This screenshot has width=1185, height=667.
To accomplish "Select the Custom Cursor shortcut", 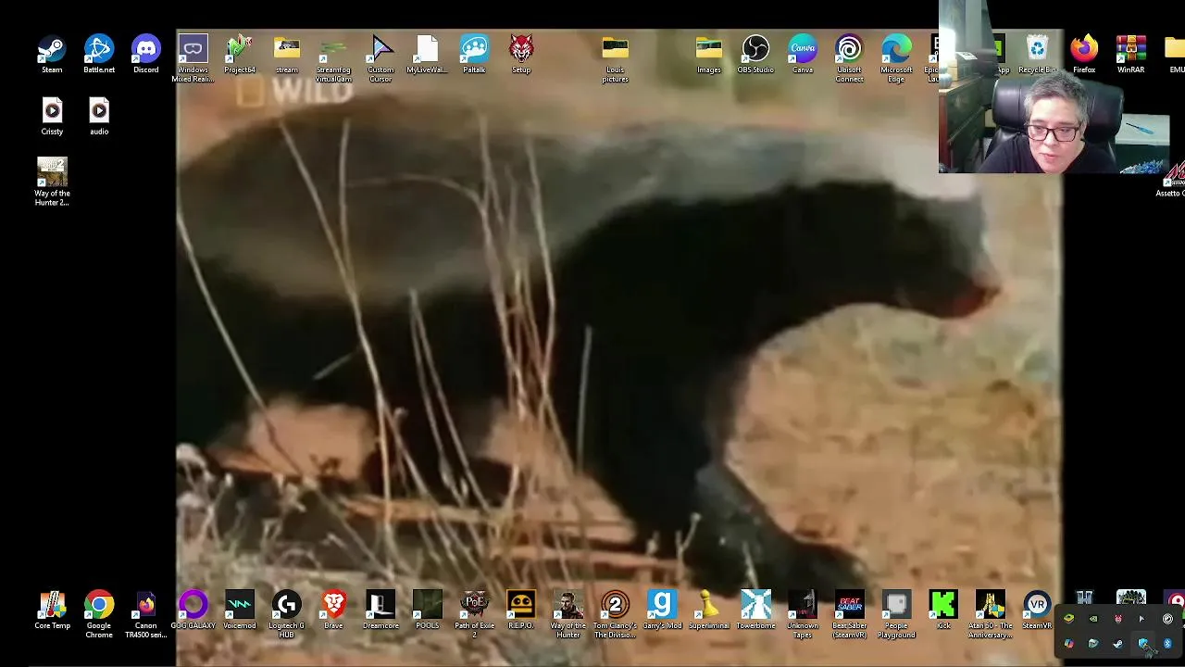I will [x=380, y=57].
